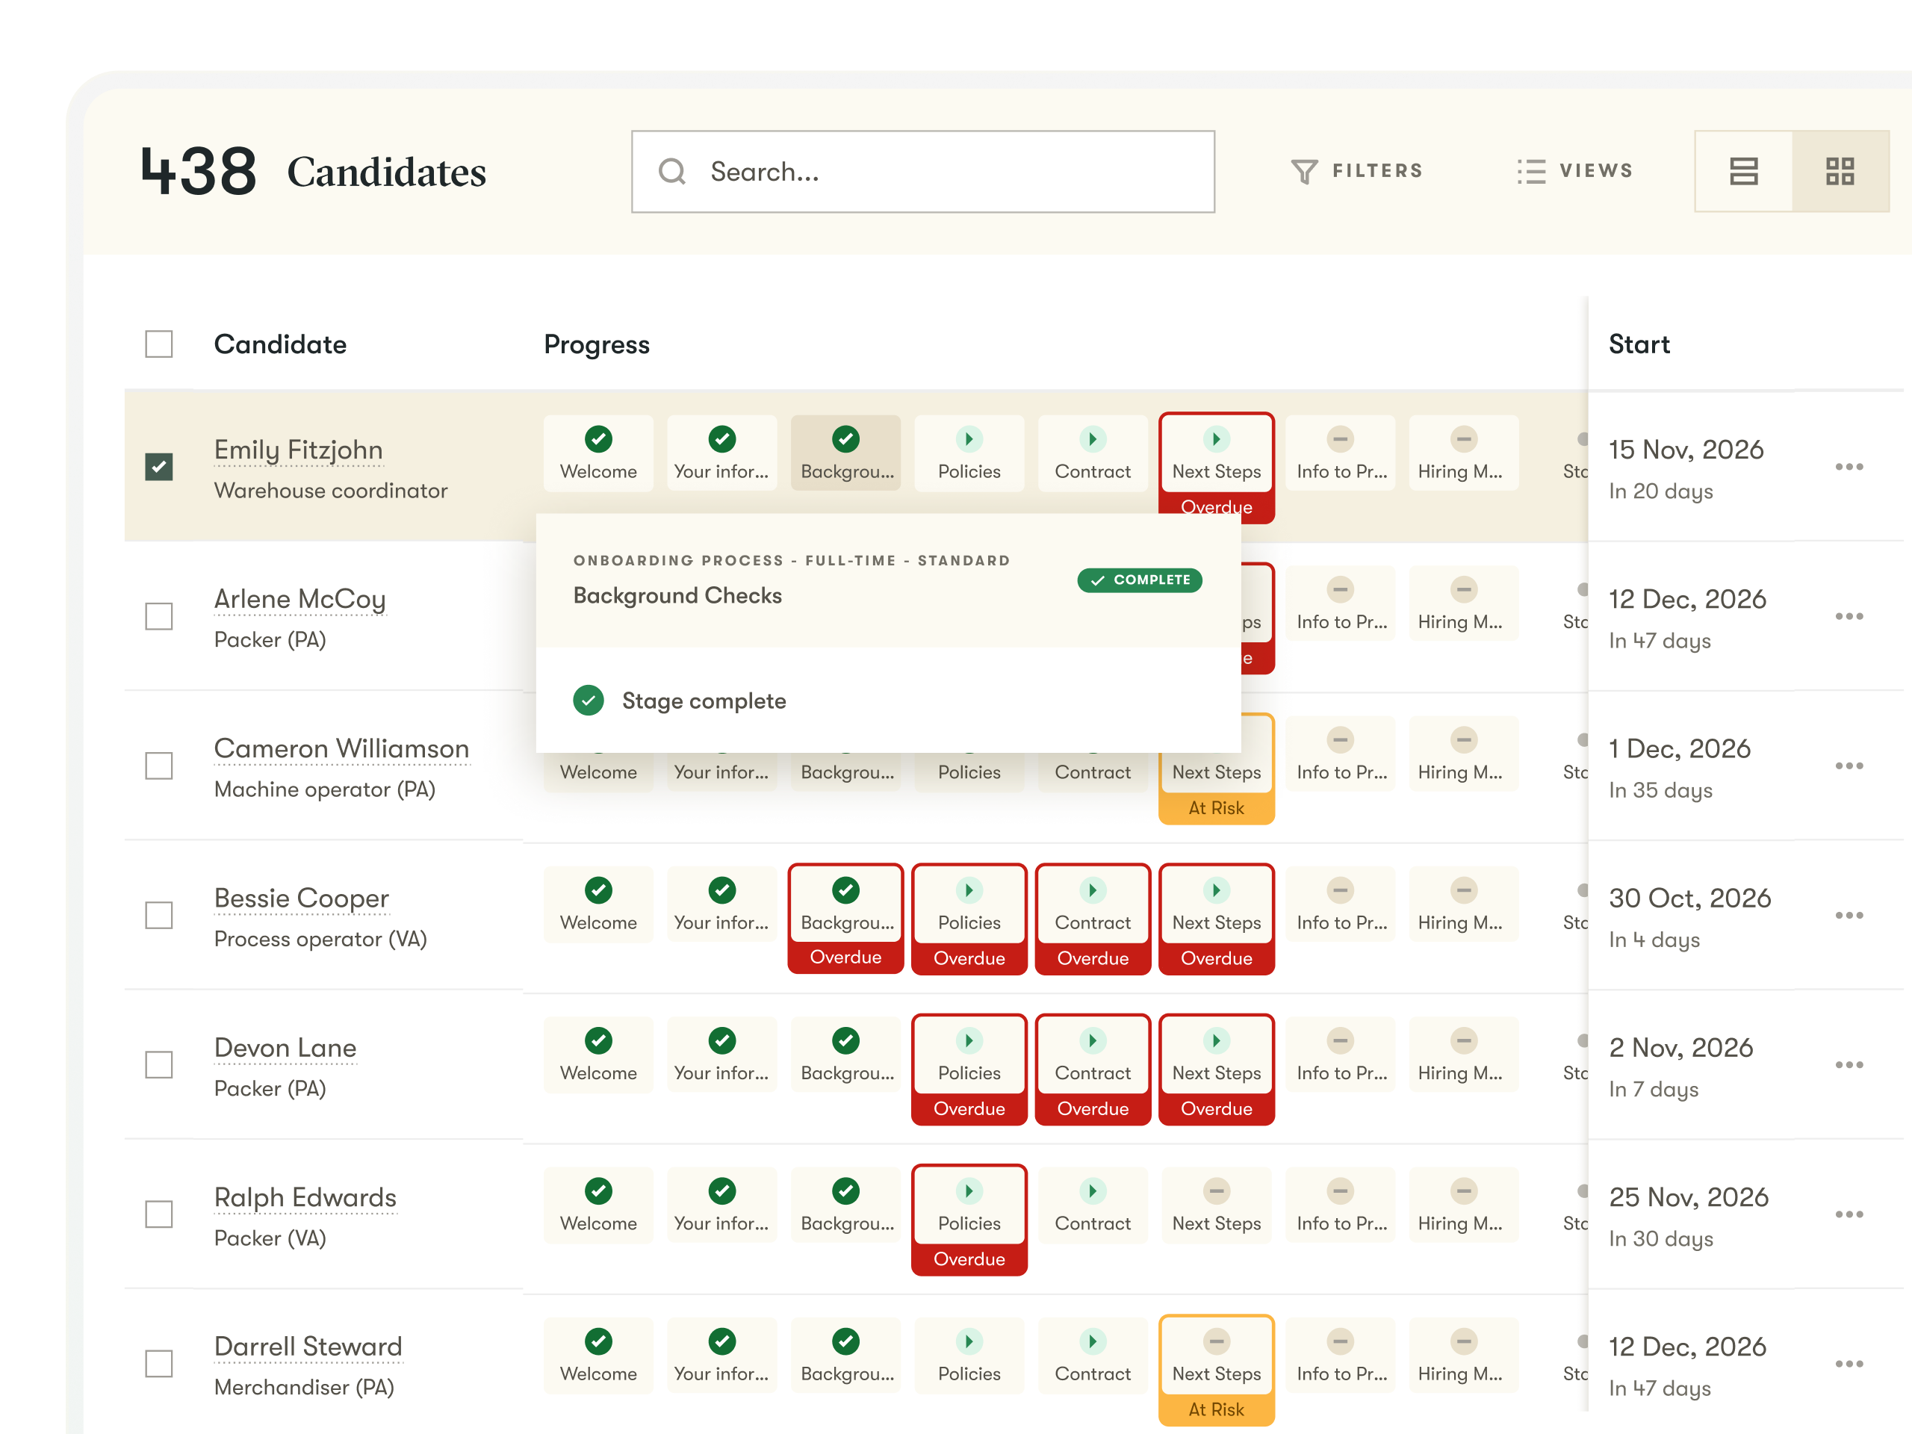Click the search magnifier icon
This screenshot has height=1434, width=1912.
pos(672,171)
